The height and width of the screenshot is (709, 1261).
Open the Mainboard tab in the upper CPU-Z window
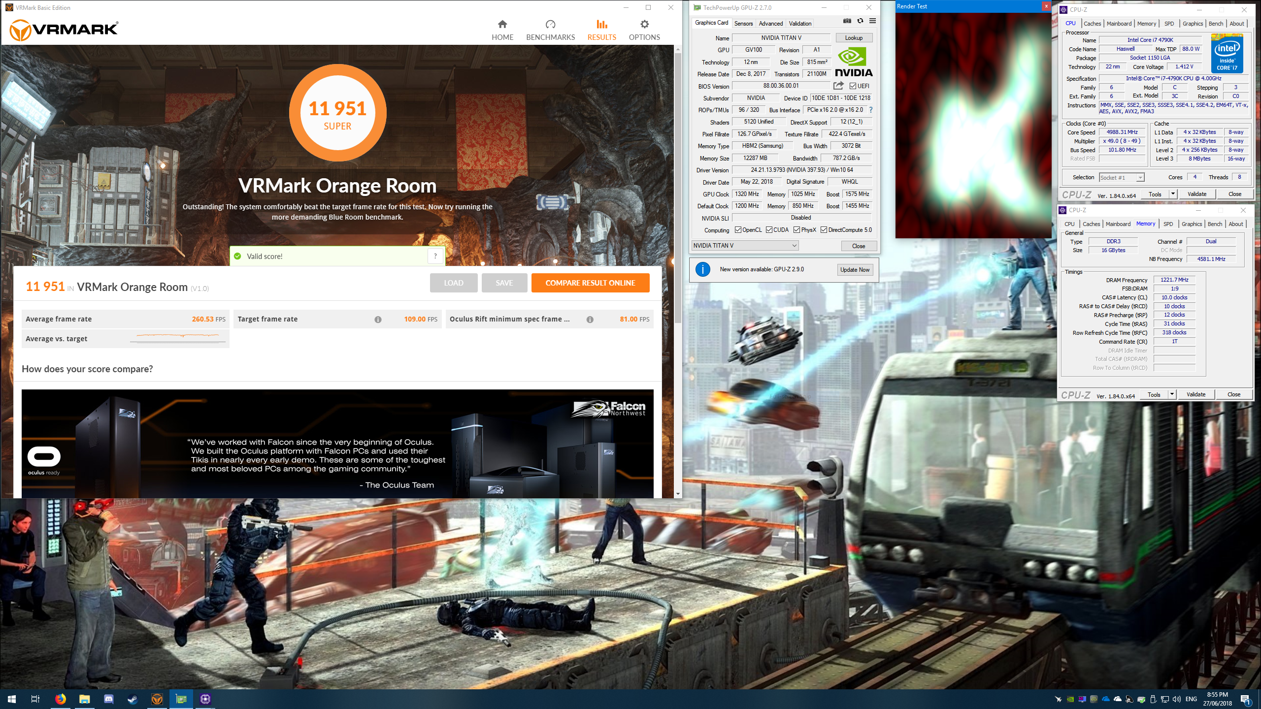click(x=1119, y=24)
